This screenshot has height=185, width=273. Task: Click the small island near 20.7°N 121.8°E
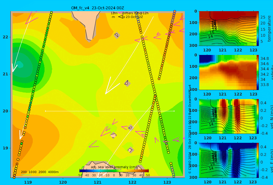click(x=127, y=83)
